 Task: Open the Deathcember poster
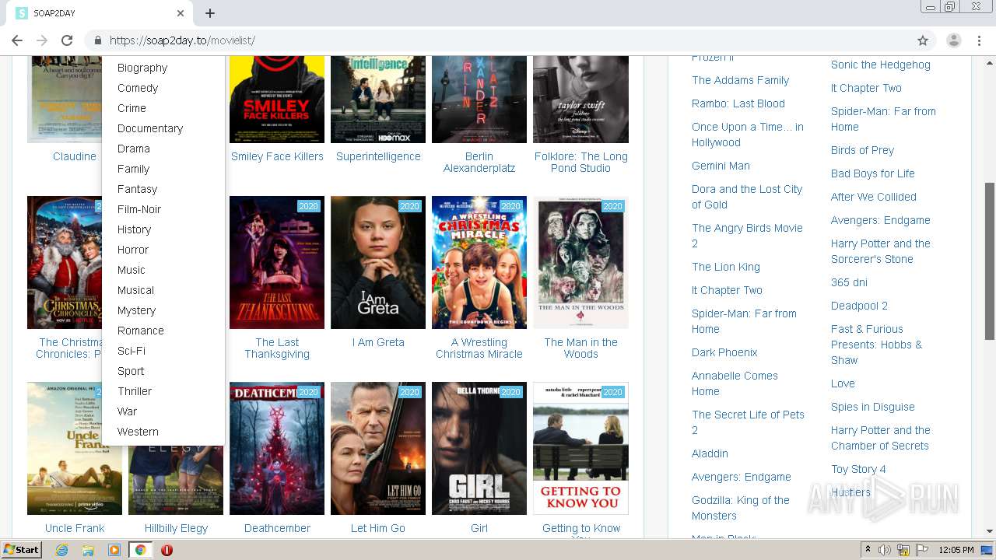(277, 448)
